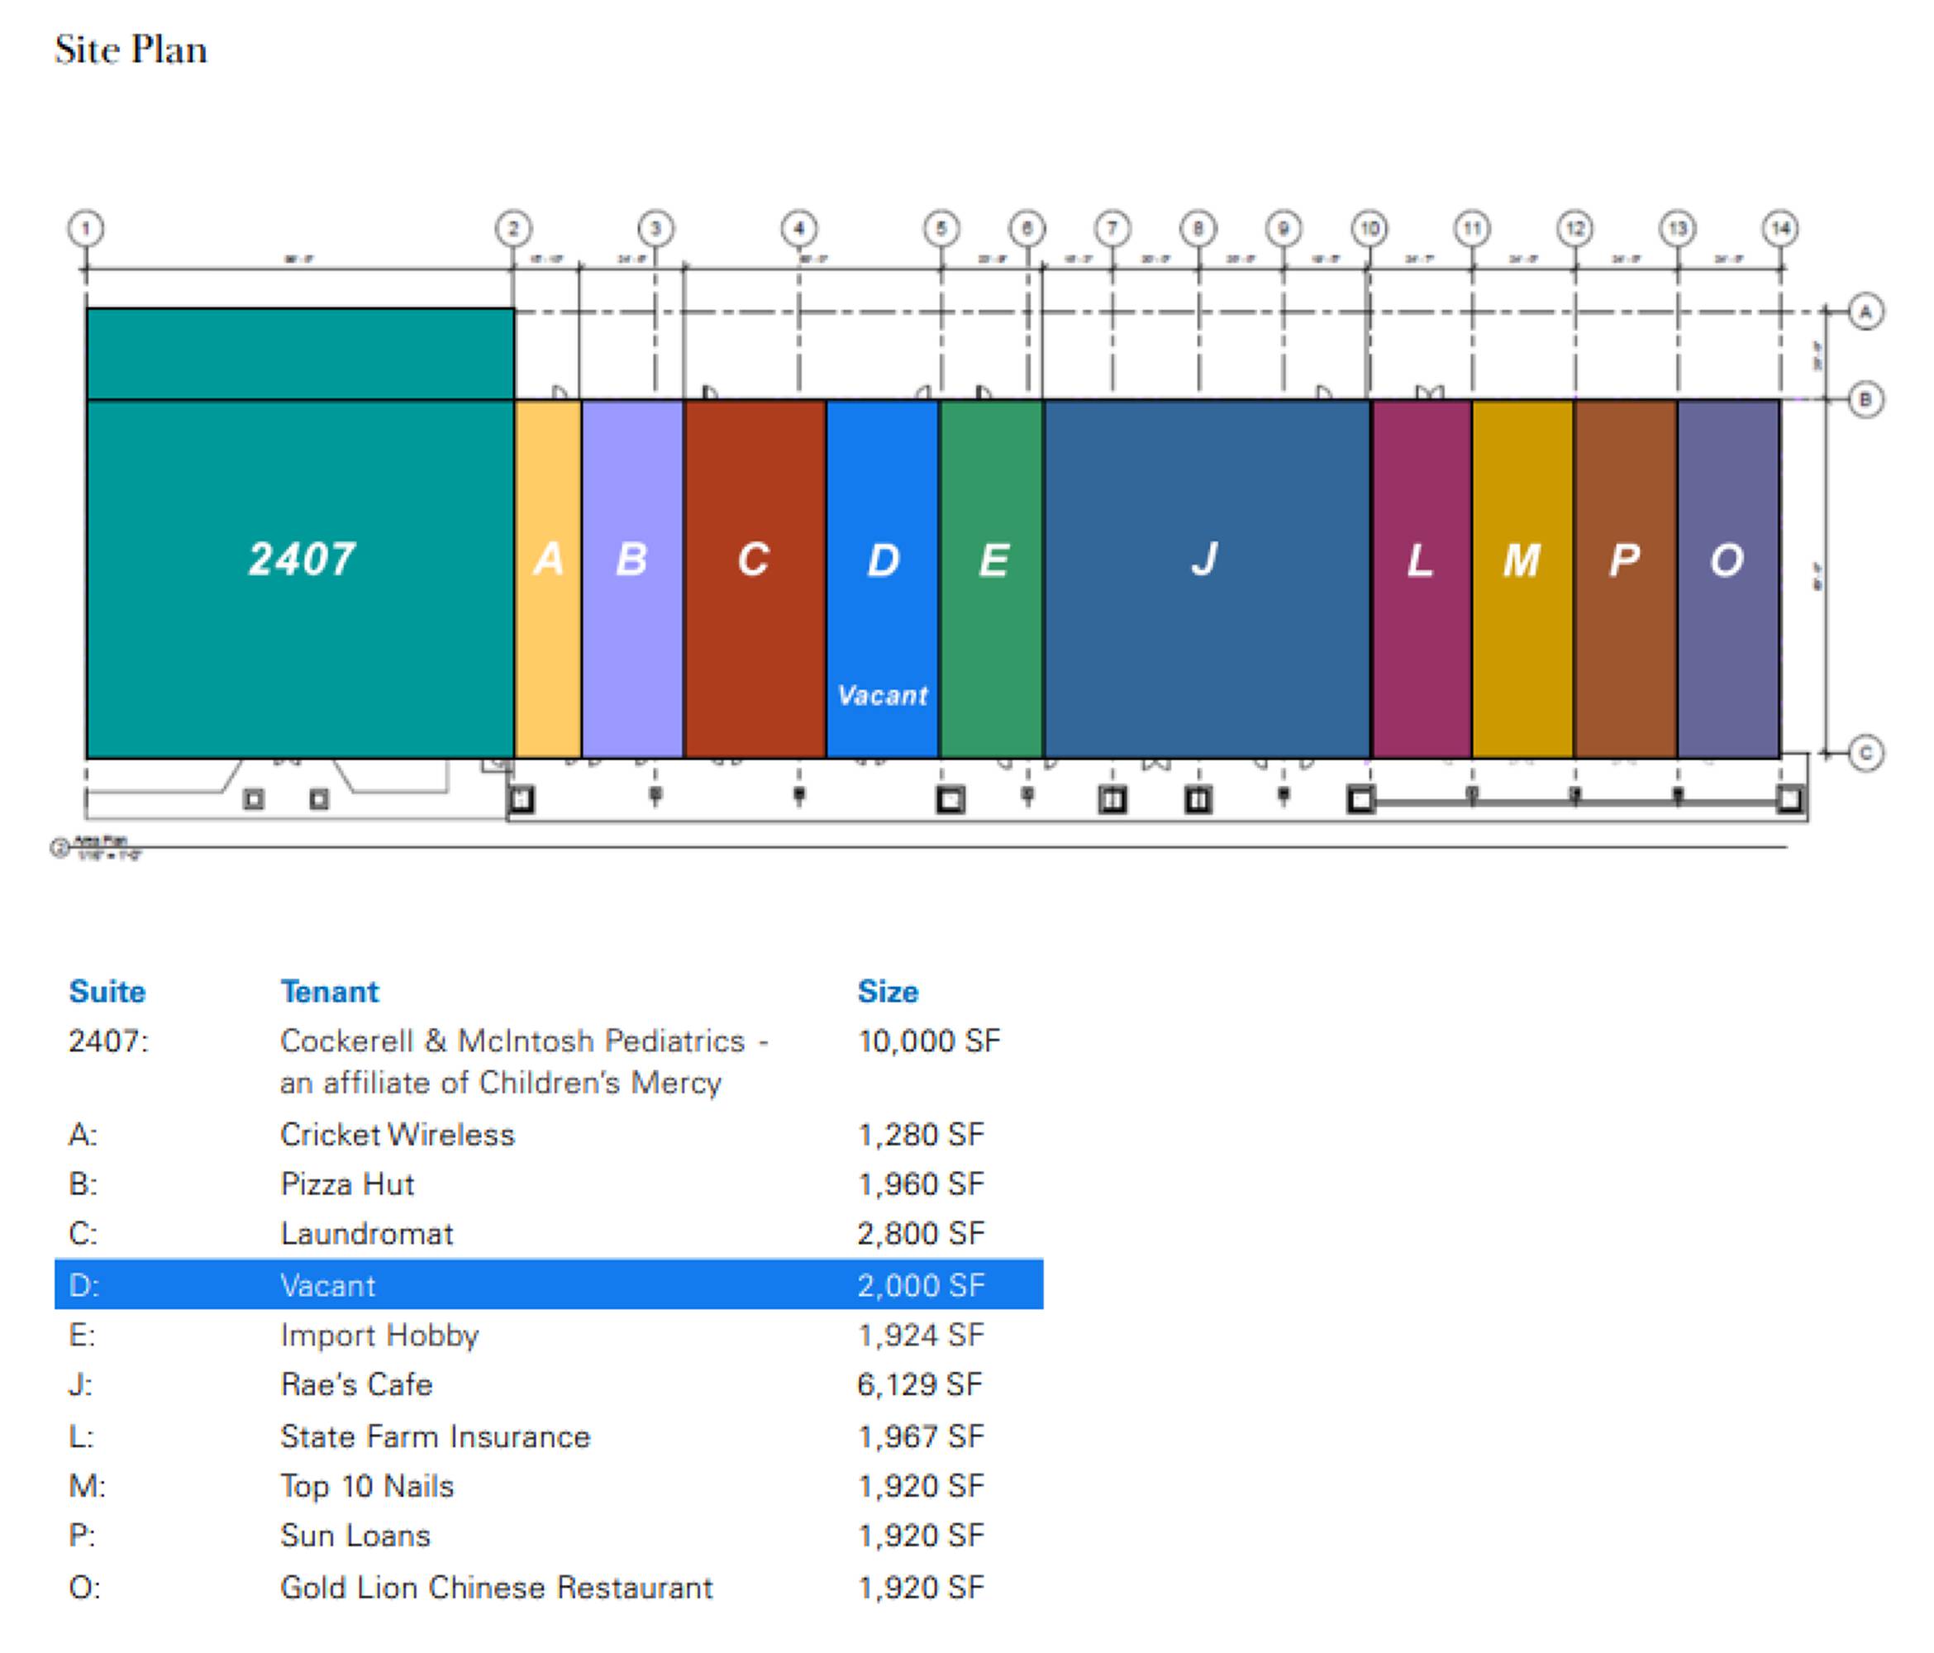Click the Tenant column header

click(x=330, y=991)
